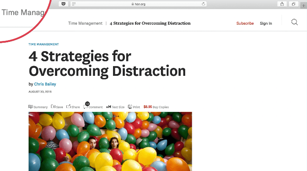Open site search with the magnifier icon
This screenshot has height=171, width=307.
[295, 22]
